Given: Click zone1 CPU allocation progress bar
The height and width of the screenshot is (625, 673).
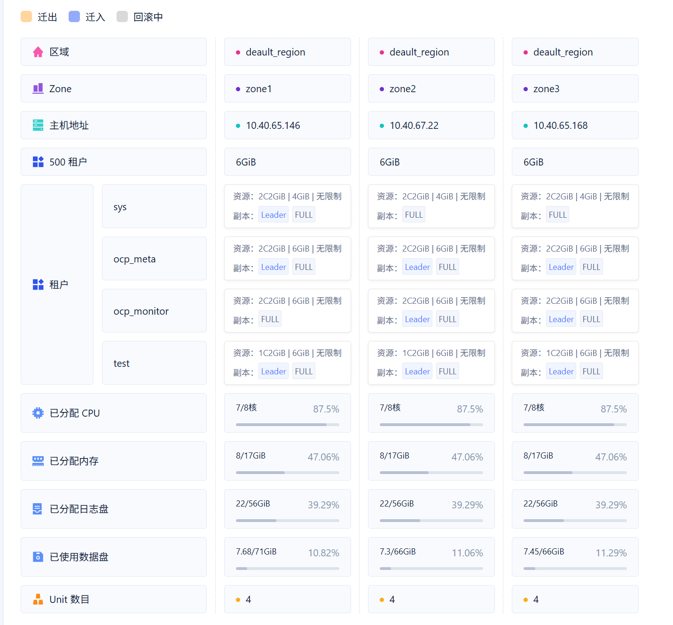Looking at the screenshot, I should [x=287, y=425].
